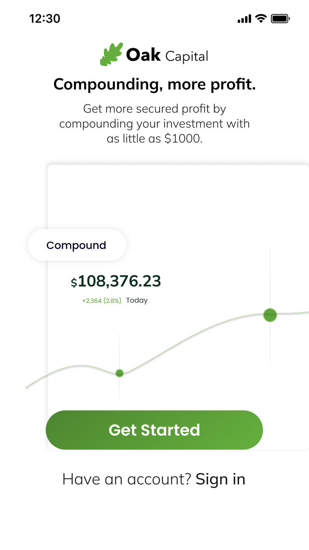Tap the +2,364 (2.8%) gain label
This screenshot has height=550, width=309.
coord(102,301)
